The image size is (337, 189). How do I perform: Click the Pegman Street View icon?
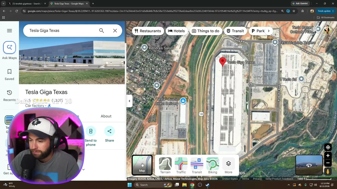pyautogui.click(x=328, y=172)
